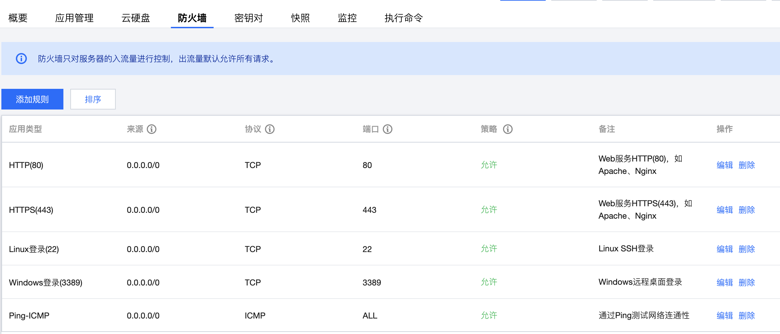This screenshot has width=780, height=334.
Task: Switch to the 监控 tab
Action: pos(347,18)
